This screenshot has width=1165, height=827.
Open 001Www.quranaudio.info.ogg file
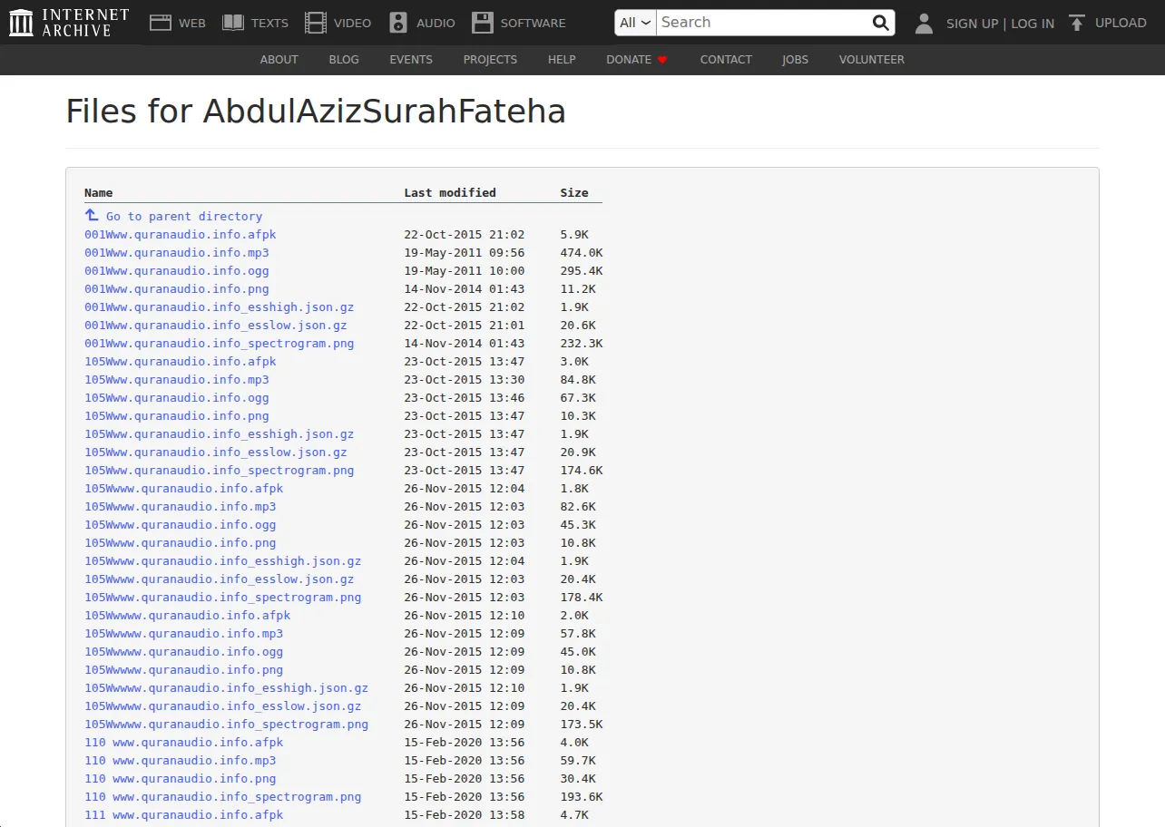click(x=177, y=271)
